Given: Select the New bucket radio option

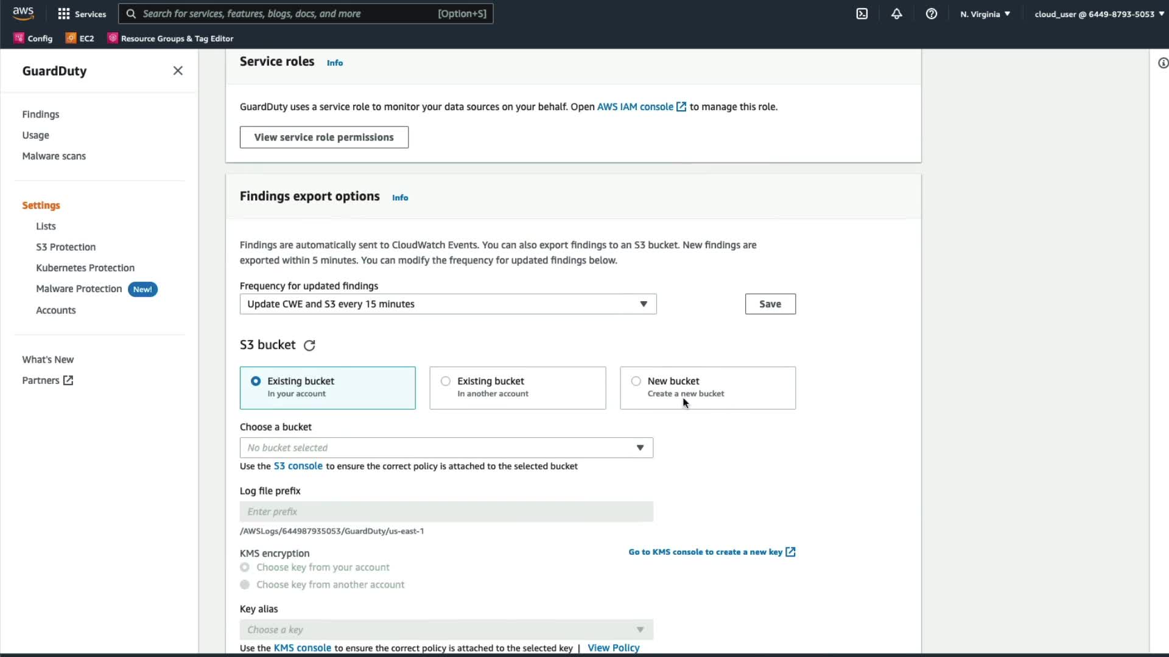Looking at the screenshot, I should click(636, 381).
